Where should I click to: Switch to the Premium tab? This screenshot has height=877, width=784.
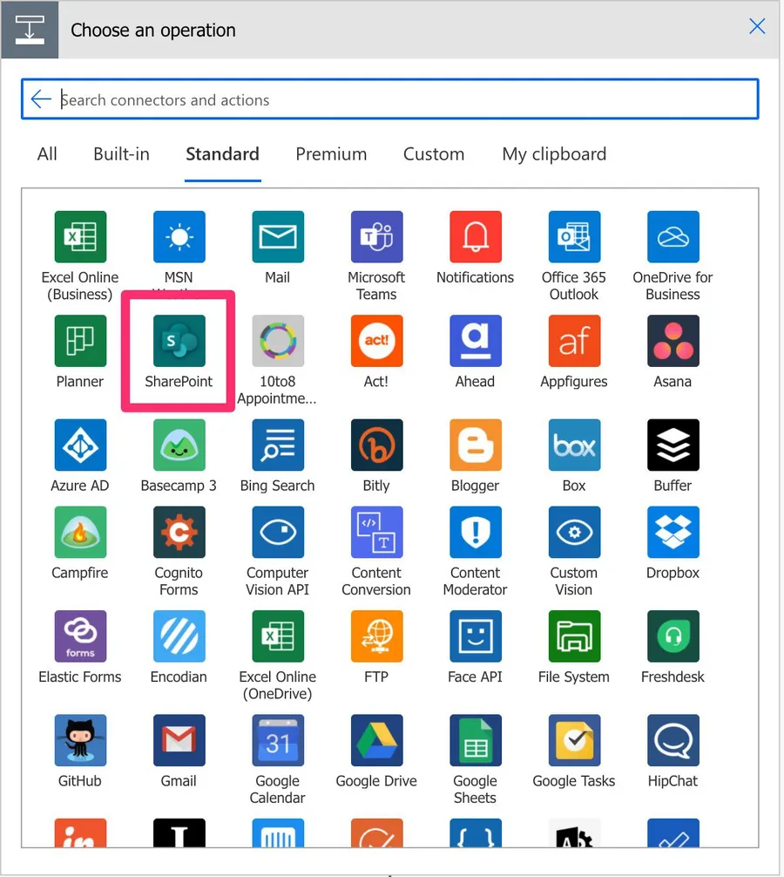[331, 154]
